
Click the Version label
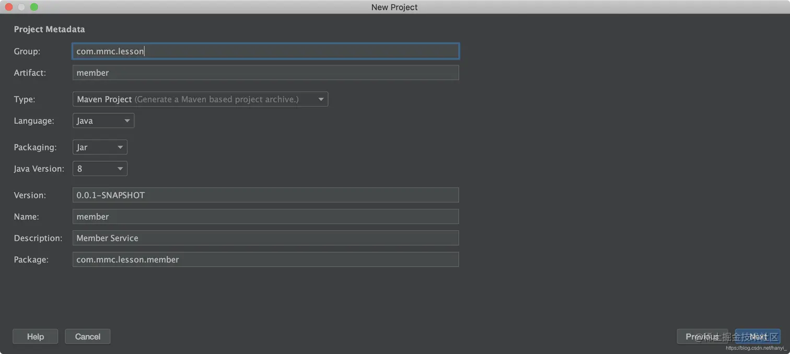coord(30,195)
